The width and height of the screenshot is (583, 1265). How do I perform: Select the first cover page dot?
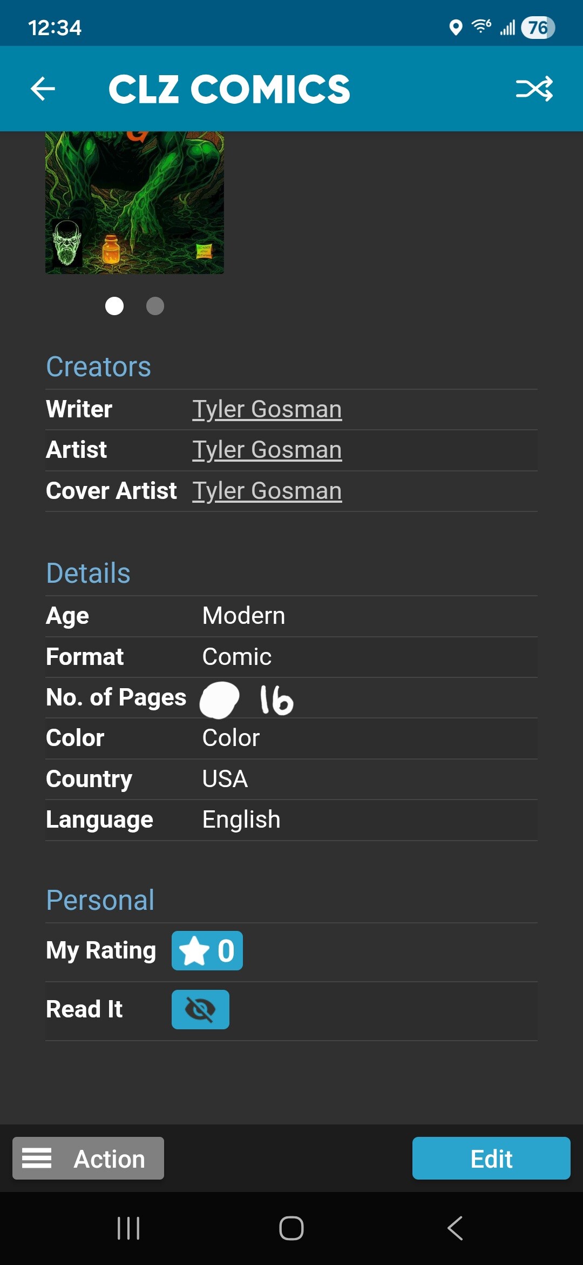114,306
